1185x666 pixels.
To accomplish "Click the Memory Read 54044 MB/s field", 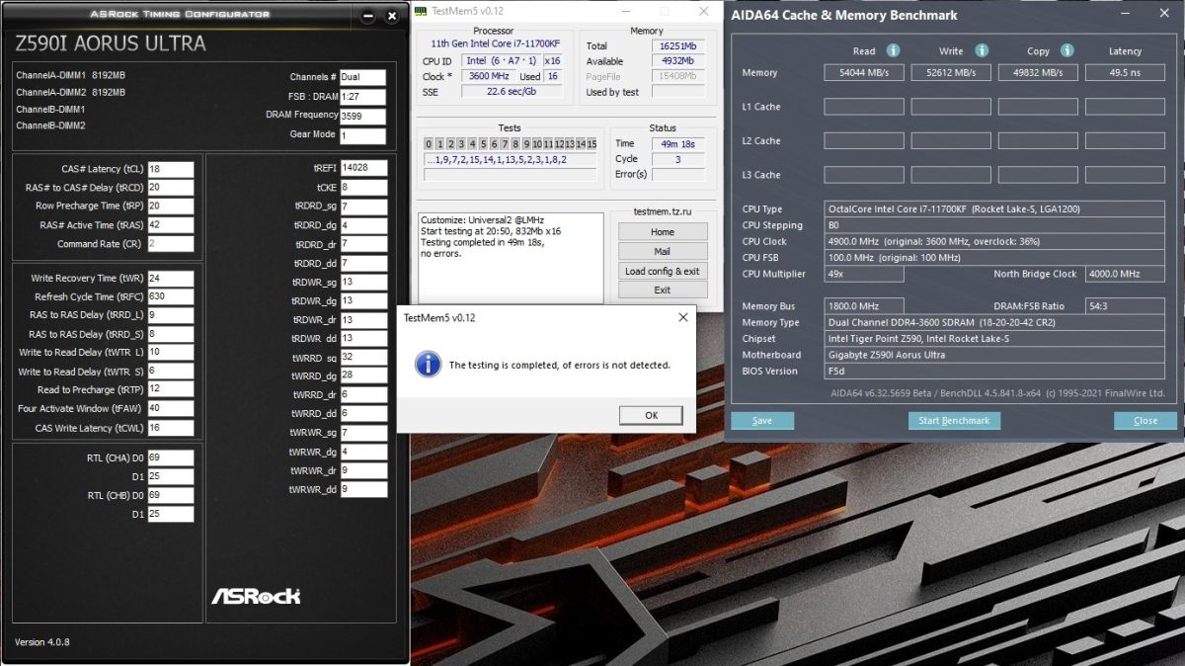I will 864,72.
